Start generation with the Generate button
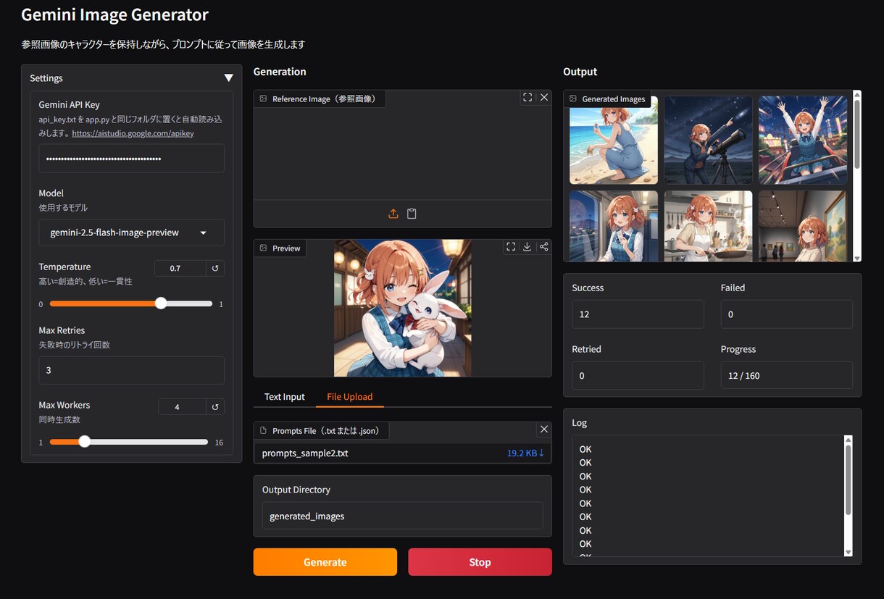 click(325, 562)
